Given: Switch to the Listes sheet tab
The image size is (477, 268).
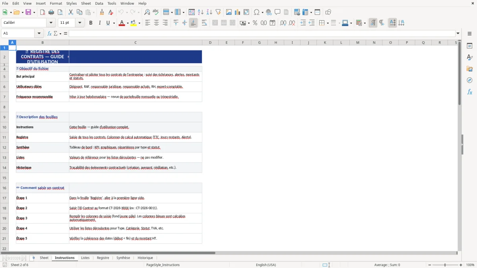Looking at the screenshot, I should [85, 258].
